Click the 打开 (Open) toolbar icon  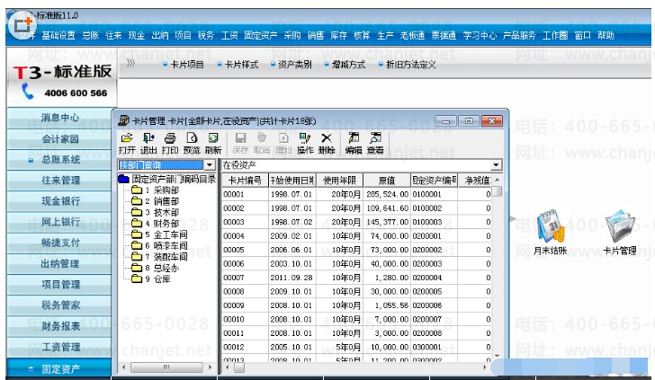[x=127, y=143]
